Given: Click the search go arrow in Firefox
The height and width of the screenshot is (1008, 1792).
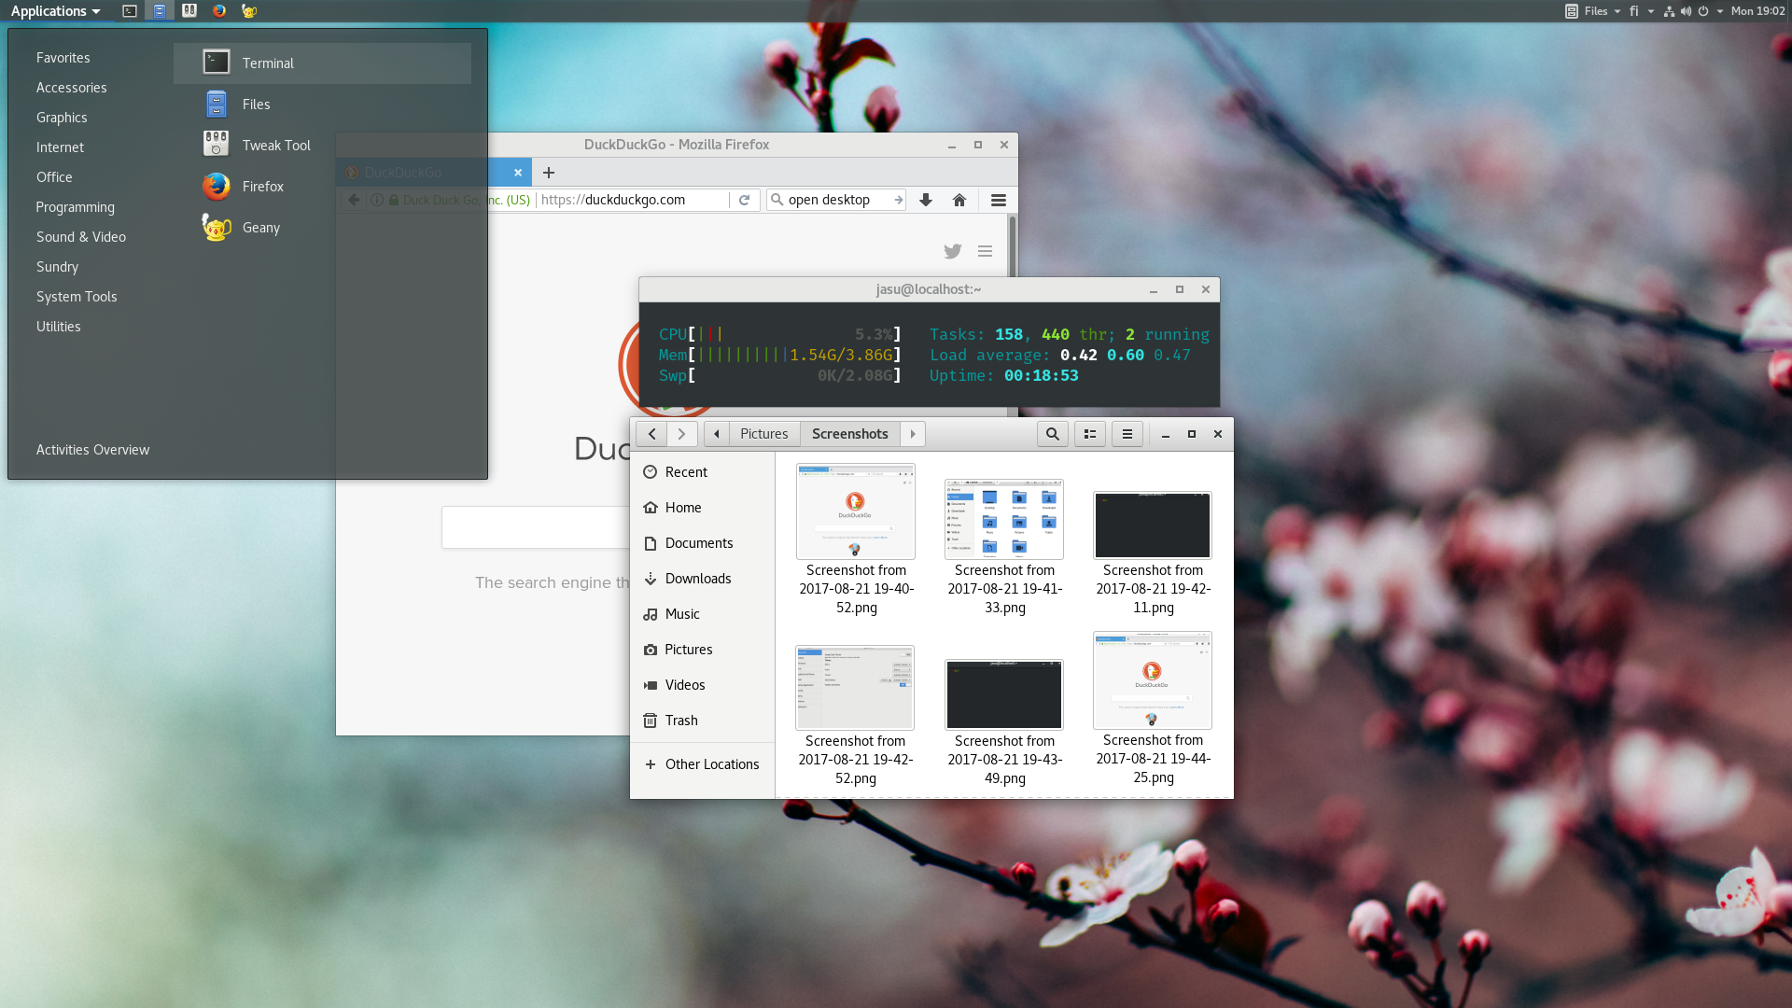Looking at the screenshot, I should pyautogui.click(x=898, y=200).
